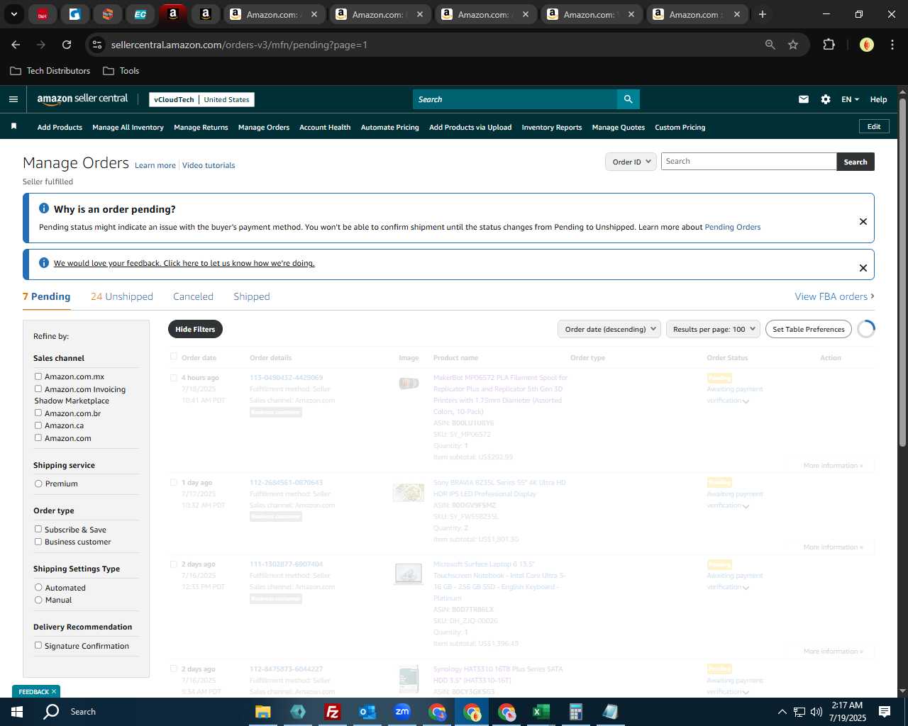
Task: Close the FEEDBACK tab at bottom left
Action: (x=53, y=691)
